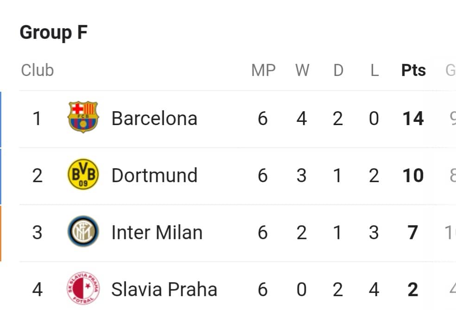Click the Barcelona club crest icon
The image size is (456, 310).
pyautogui.click(x=83, y=118)
